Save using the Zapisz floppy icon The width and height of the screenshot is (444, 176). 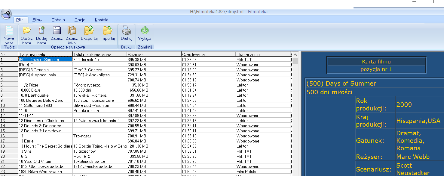pos(57,31)
